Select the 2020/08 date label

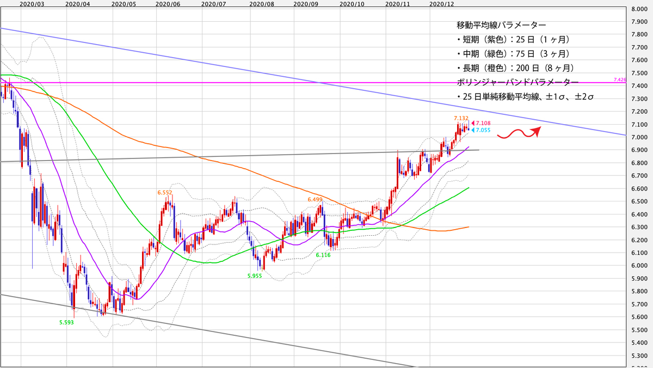(x=261, y=4)
